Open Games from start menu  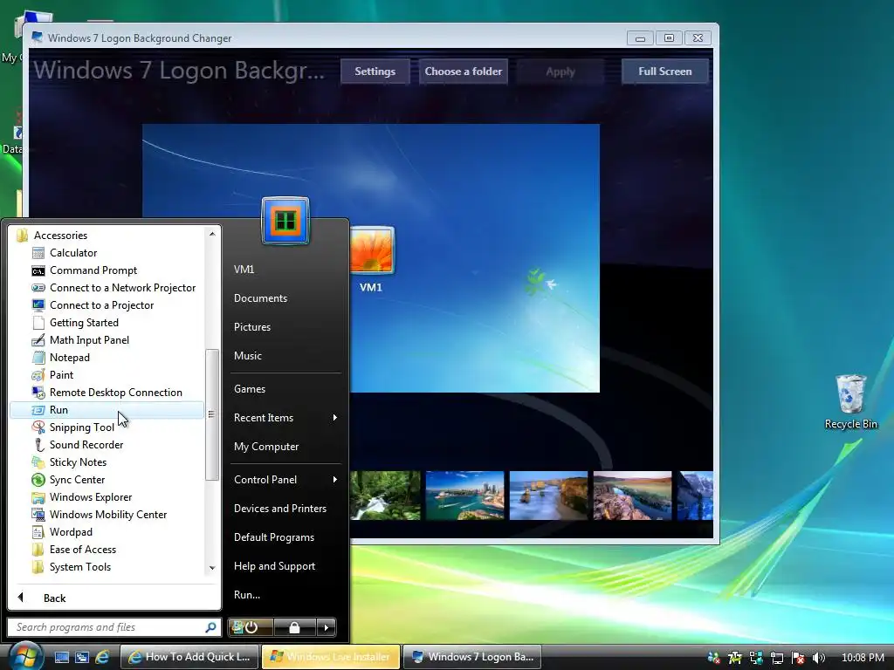coord(250,389)
